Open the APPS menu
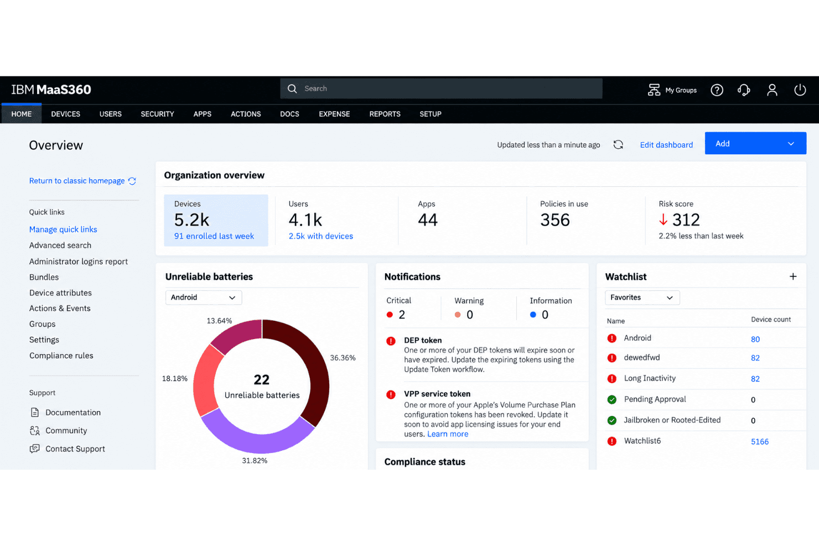The image size is (819, 546). tap(203, 114)
